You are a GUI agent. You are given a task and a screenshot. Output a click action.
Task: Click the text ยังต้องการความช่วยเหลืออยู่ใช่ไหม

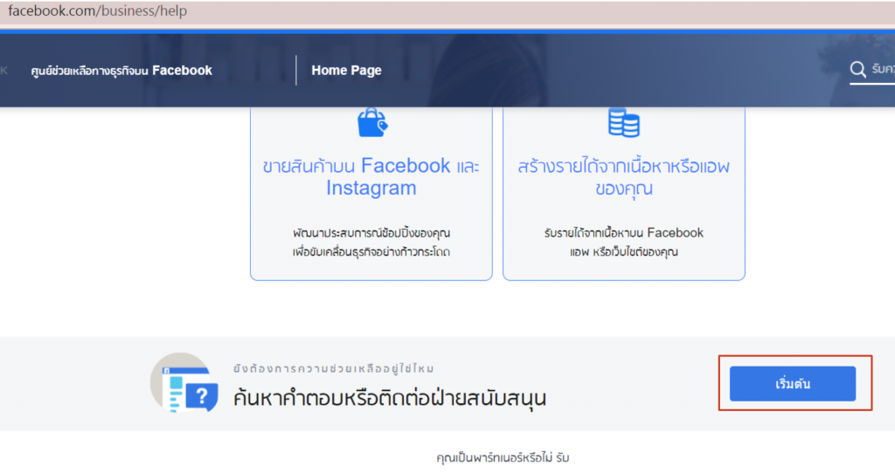(333, 368)
